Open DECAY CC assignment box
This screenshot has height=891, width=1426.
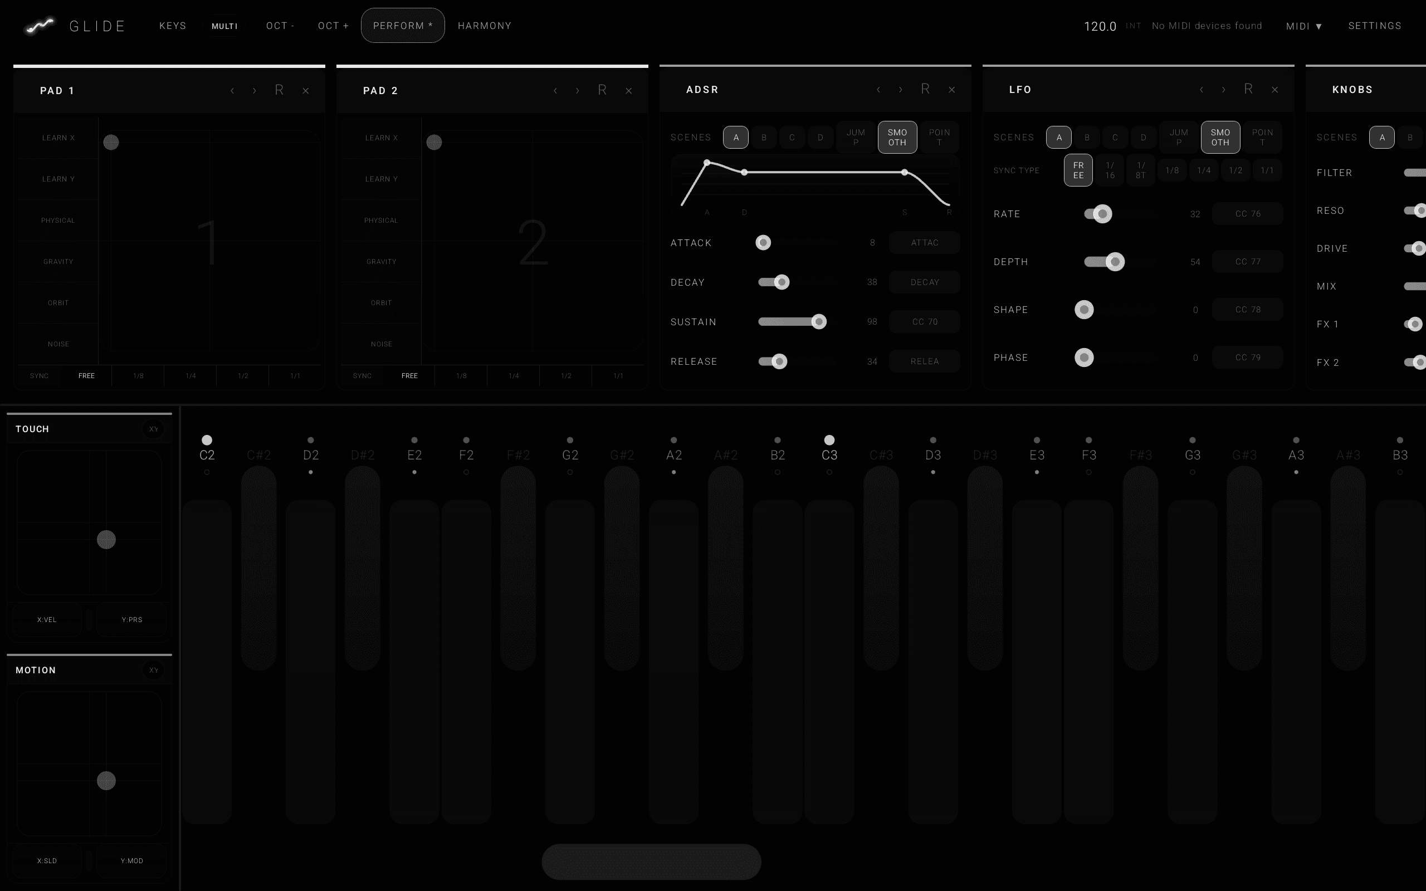pos(925,282)
